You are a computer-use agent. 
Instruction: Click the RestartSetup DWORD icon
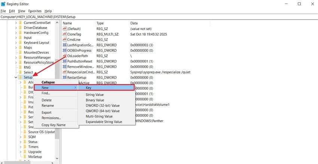coord(65,78)
